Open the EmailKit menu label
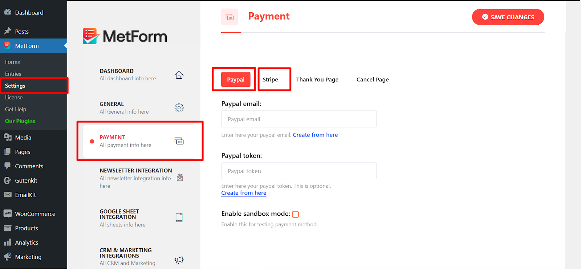 point(25,195)
